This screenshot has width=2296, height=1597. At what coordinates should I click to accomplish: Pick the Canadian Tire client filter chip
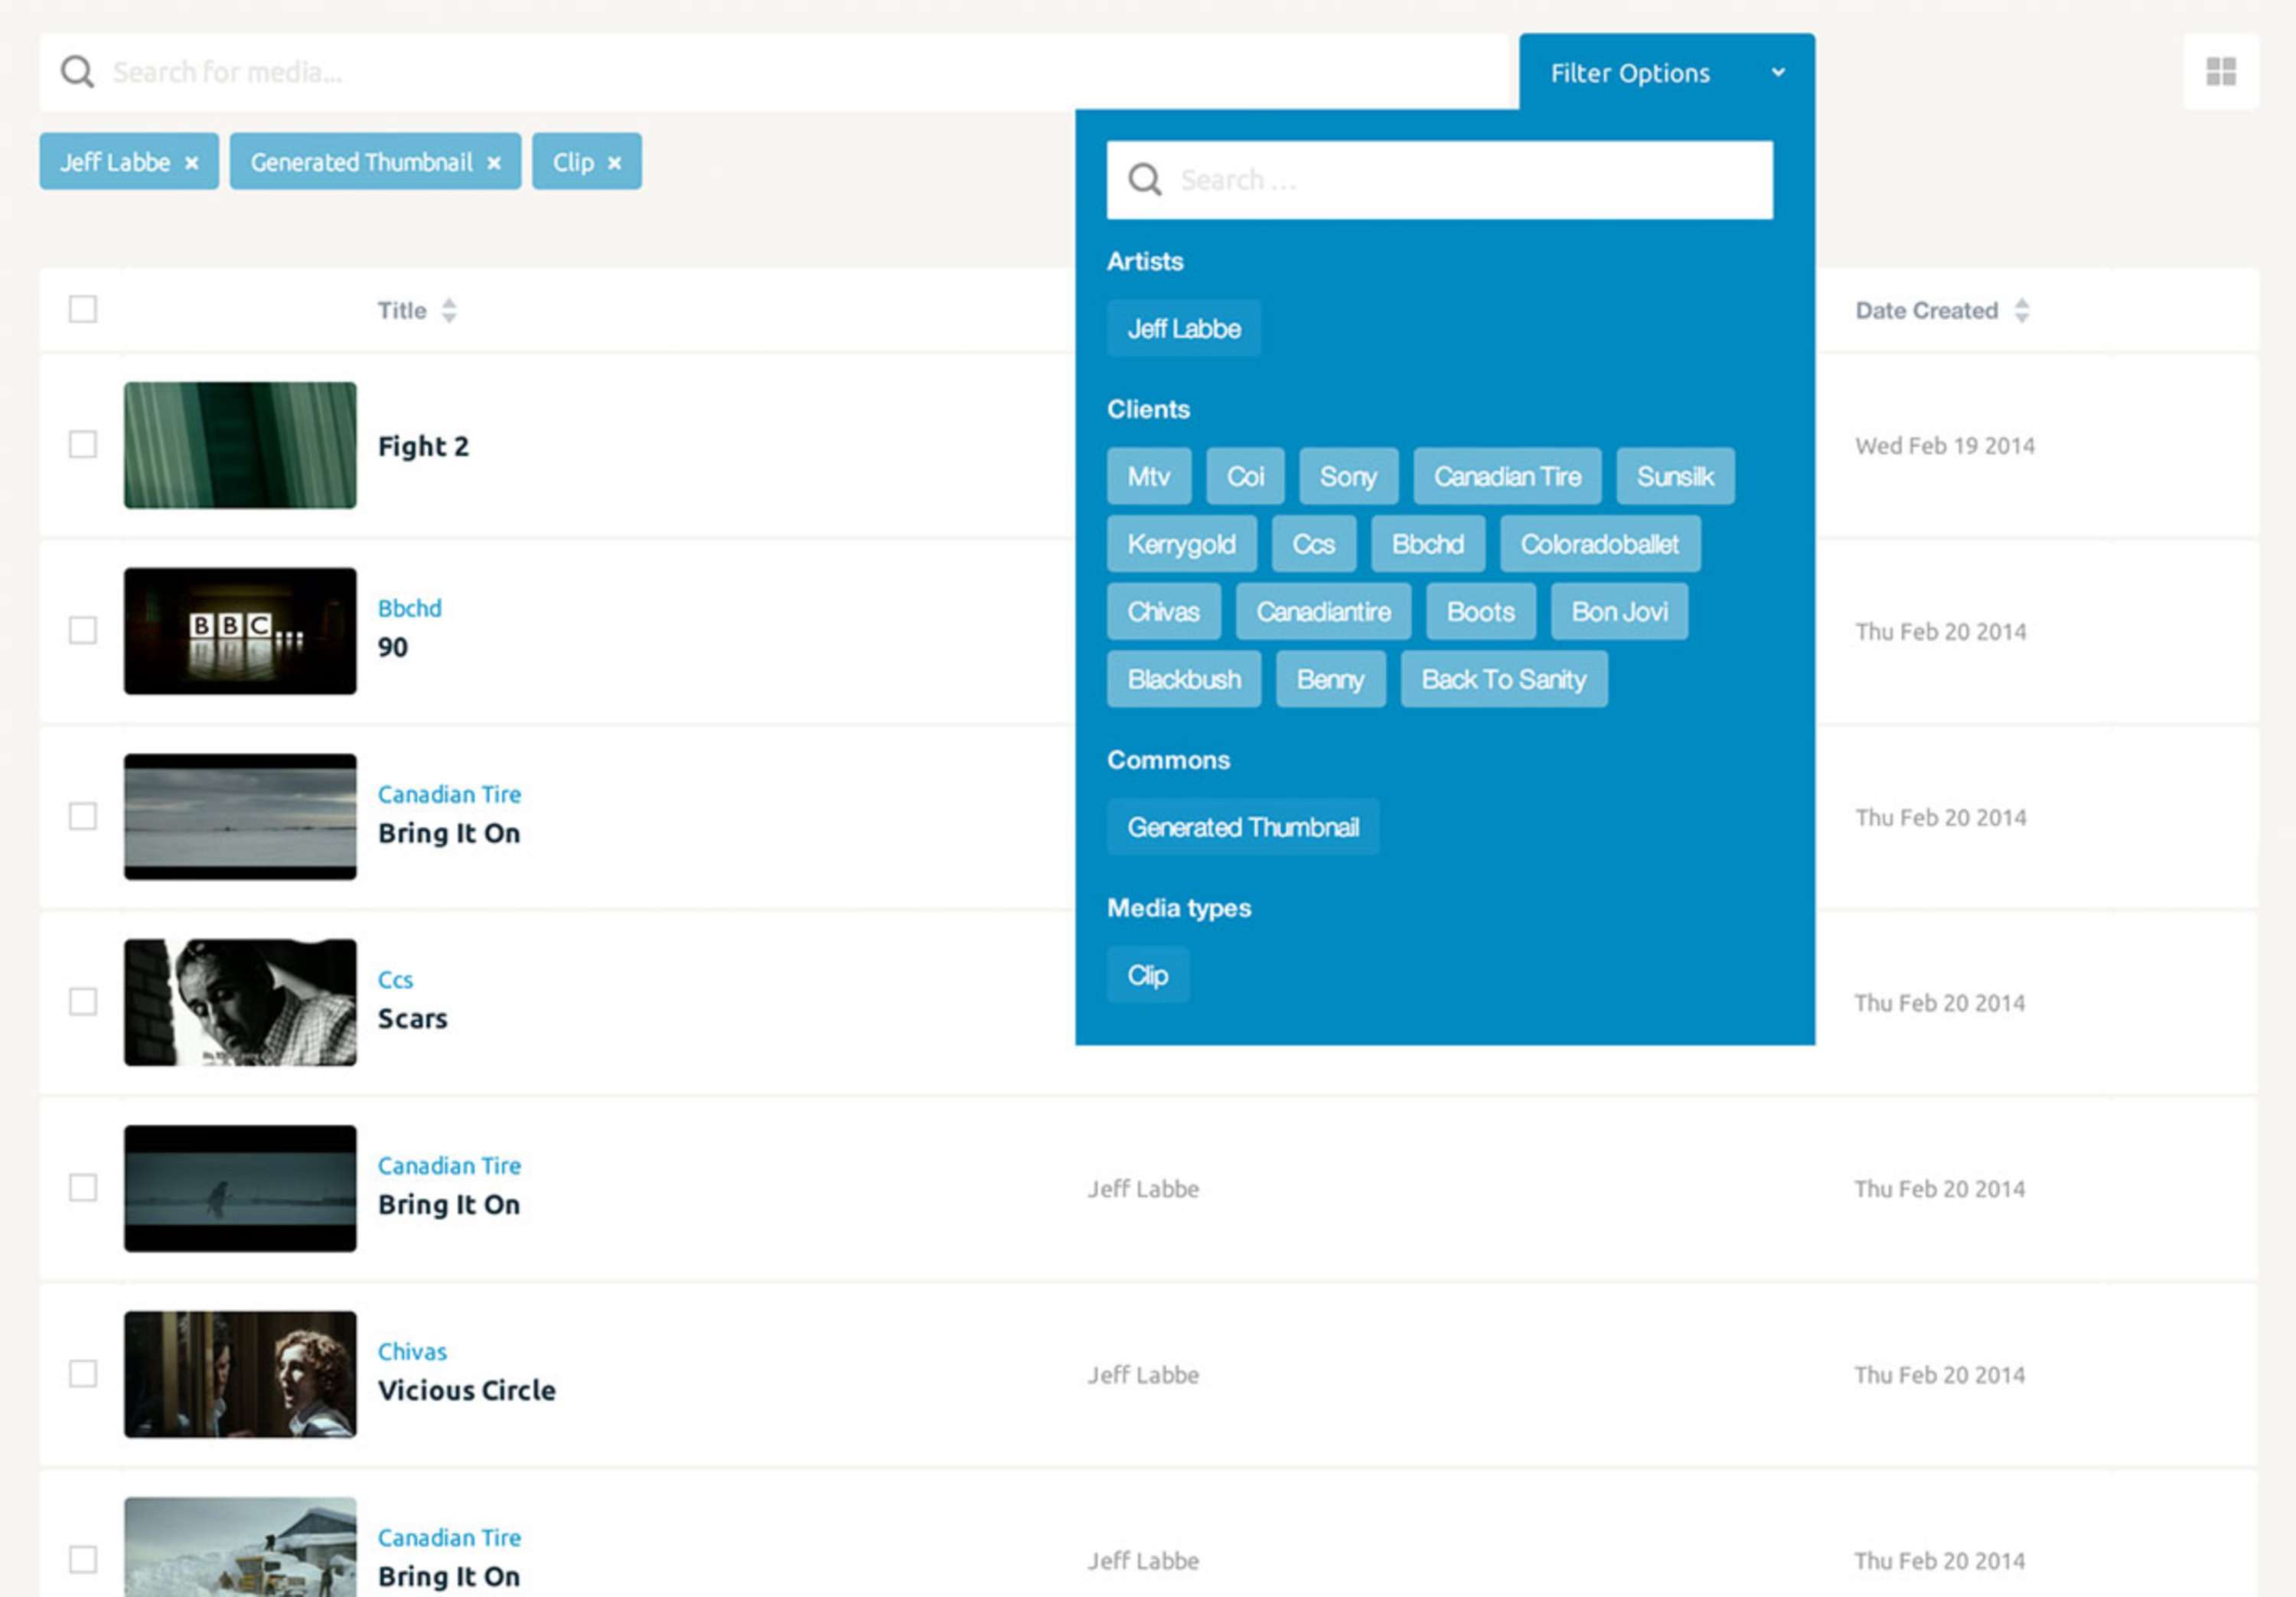(x=1507, y=476)
